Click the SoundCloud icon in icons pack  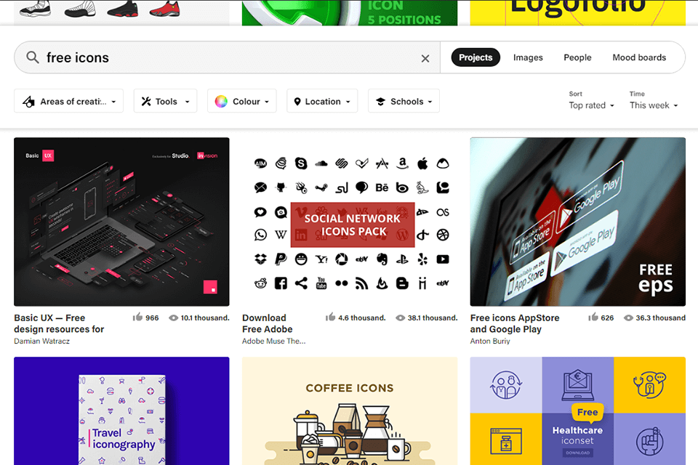[321, 163]
